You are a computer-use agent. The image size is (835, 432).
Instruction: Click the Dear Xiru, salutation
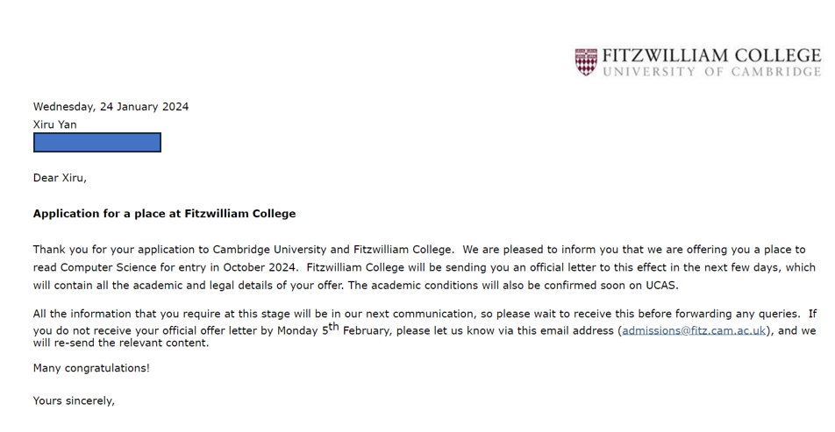pos(60,178)
